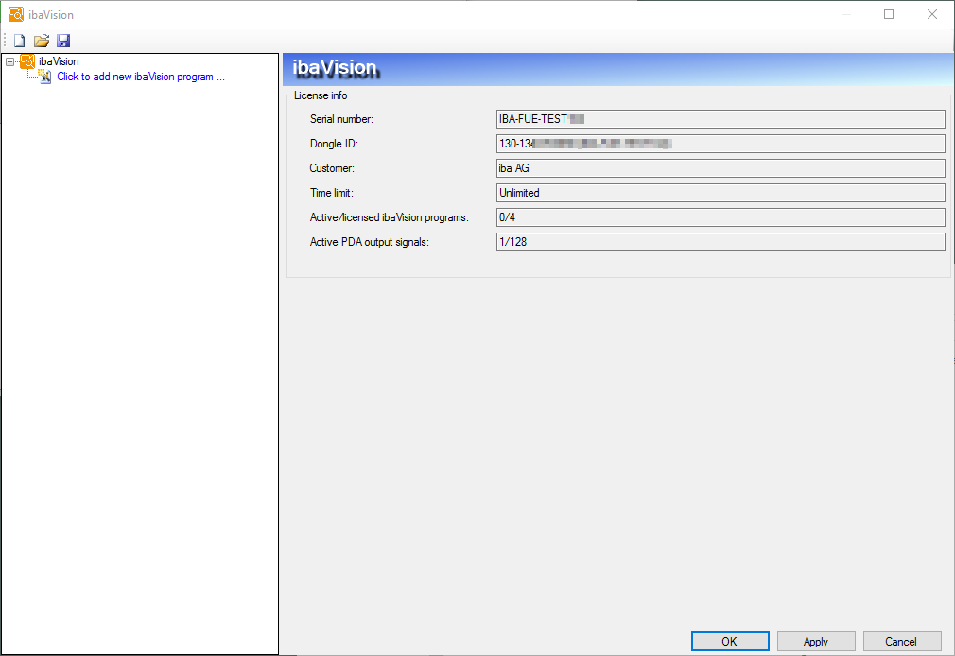Click the Active/licensed programs field 0/4
The width and height of the screenshot is (955, 656).
[x=721, y=217]
